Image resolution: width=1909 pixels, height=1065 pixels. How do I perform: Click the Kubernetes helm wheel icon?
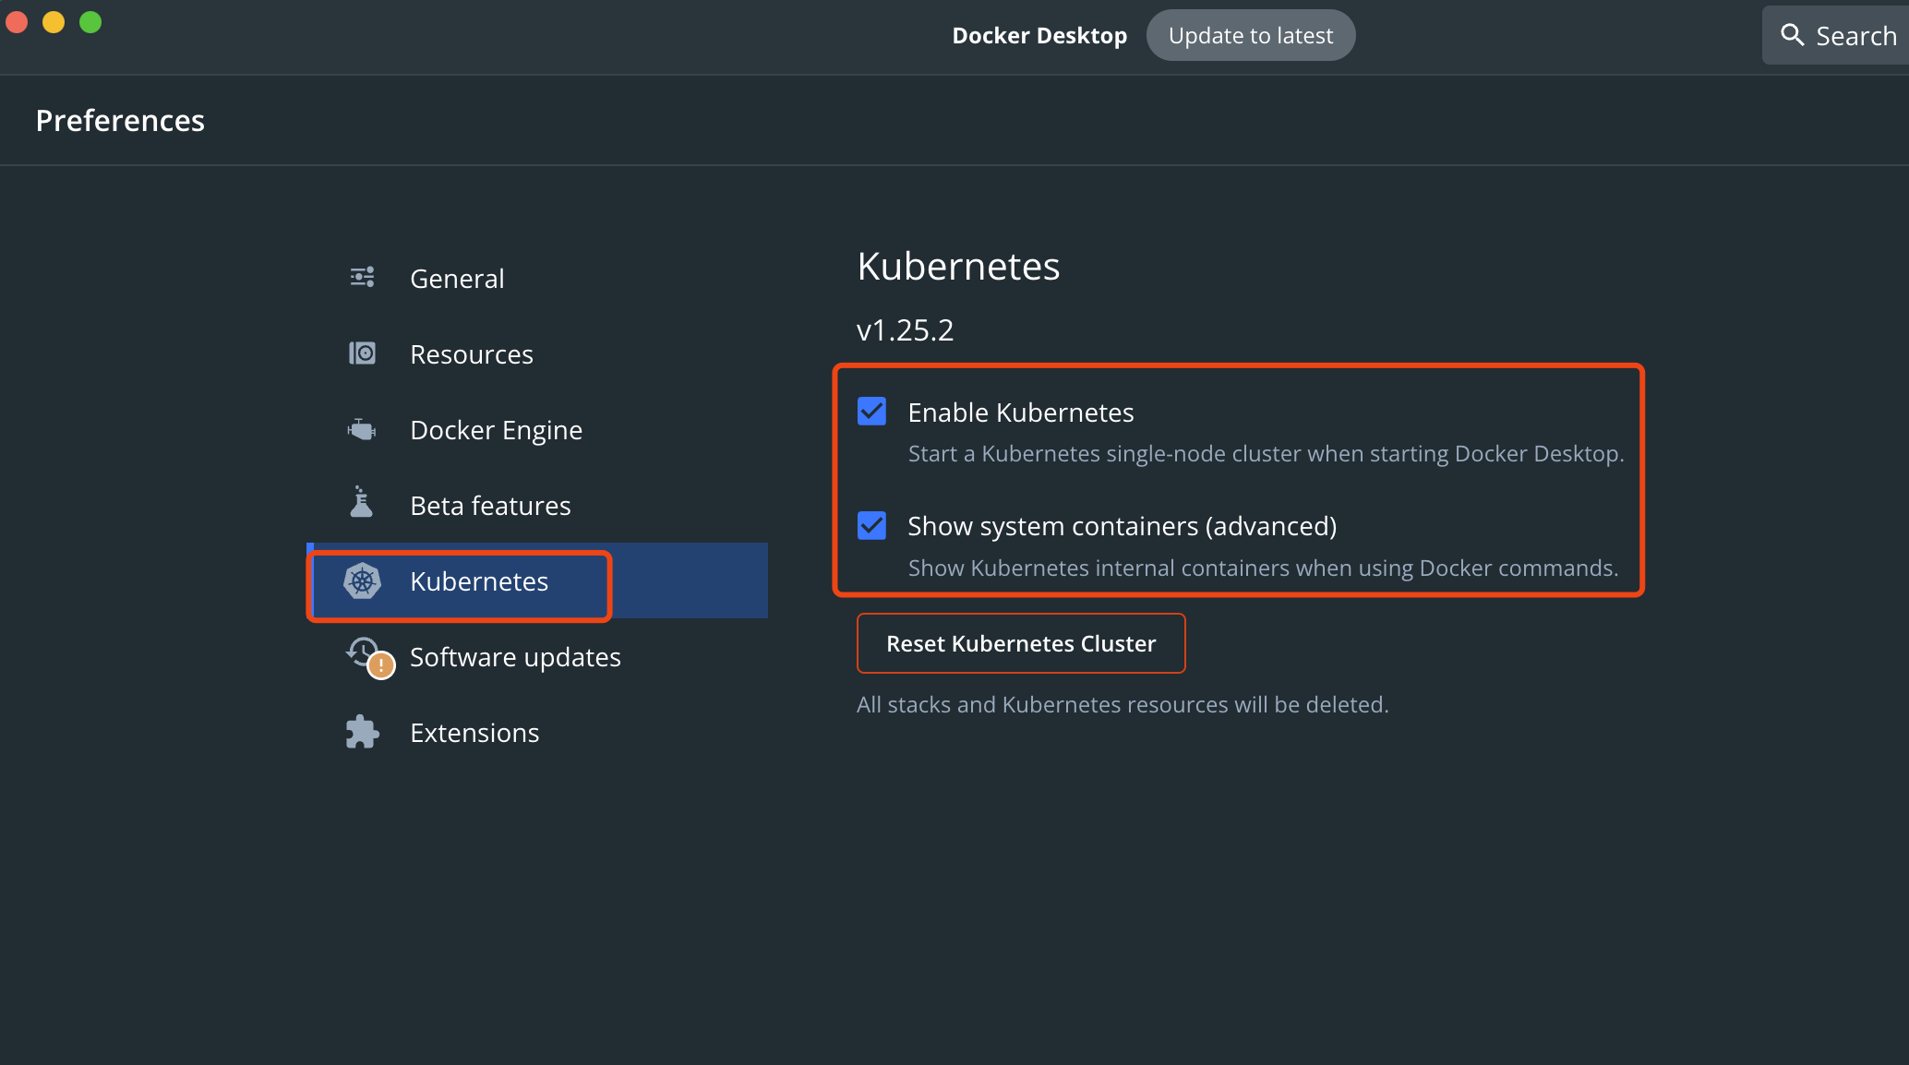point(362,581)
